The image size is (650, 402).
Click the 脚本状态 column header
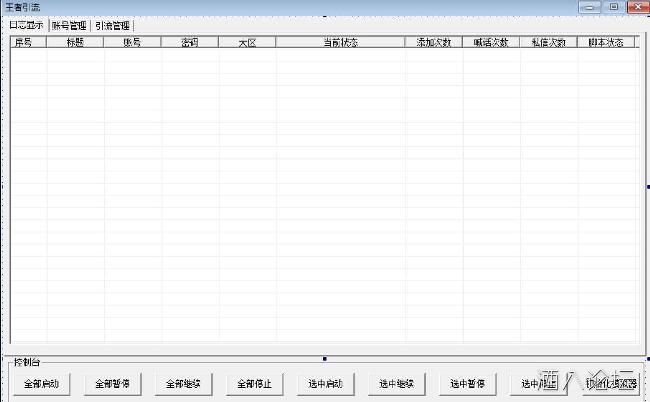point(606,43)
